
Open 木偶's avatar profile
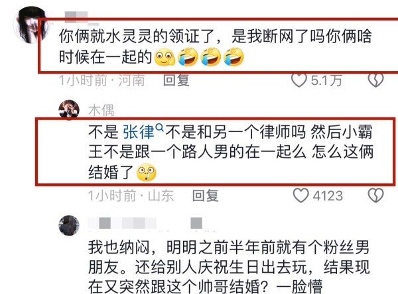tap(69, 110)
